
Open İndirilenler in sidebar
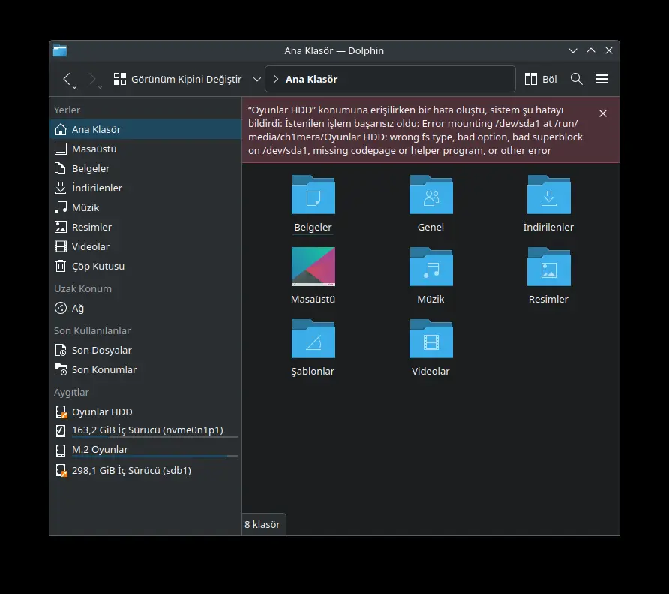(x=145, y=188)
